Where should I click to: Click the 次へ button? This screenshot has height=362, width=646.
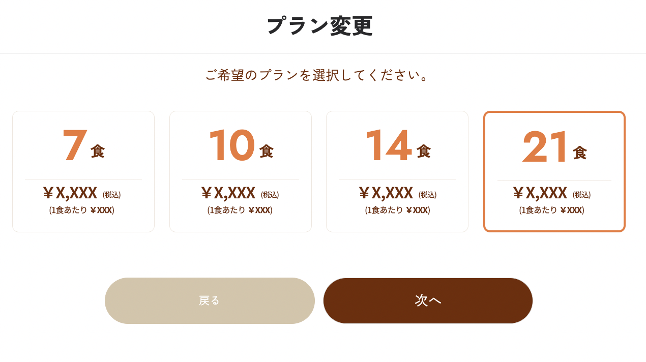(x=428, y=300)
